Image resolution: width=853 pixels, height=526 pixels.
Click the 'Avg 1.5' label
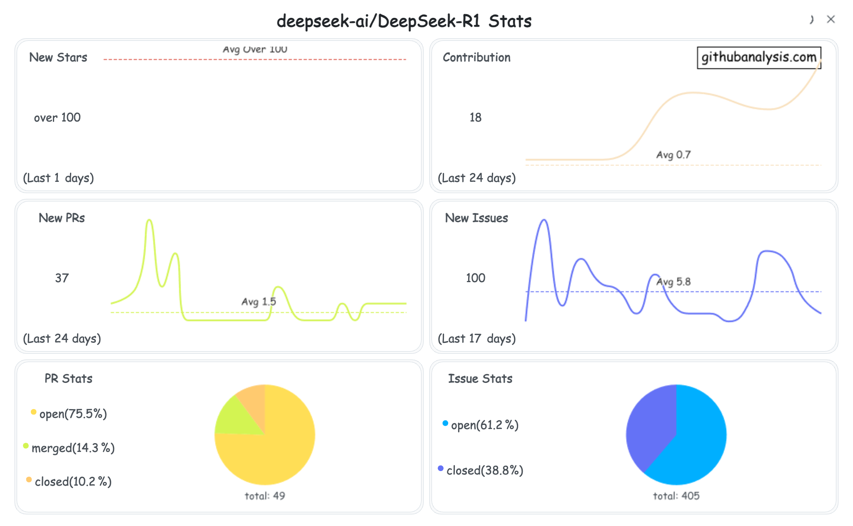pyautogui.click(x=259, y=302)
